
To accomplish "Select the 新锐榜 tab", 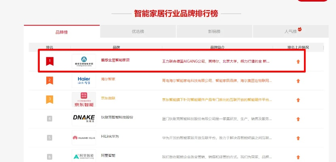I will click(214, 32).
